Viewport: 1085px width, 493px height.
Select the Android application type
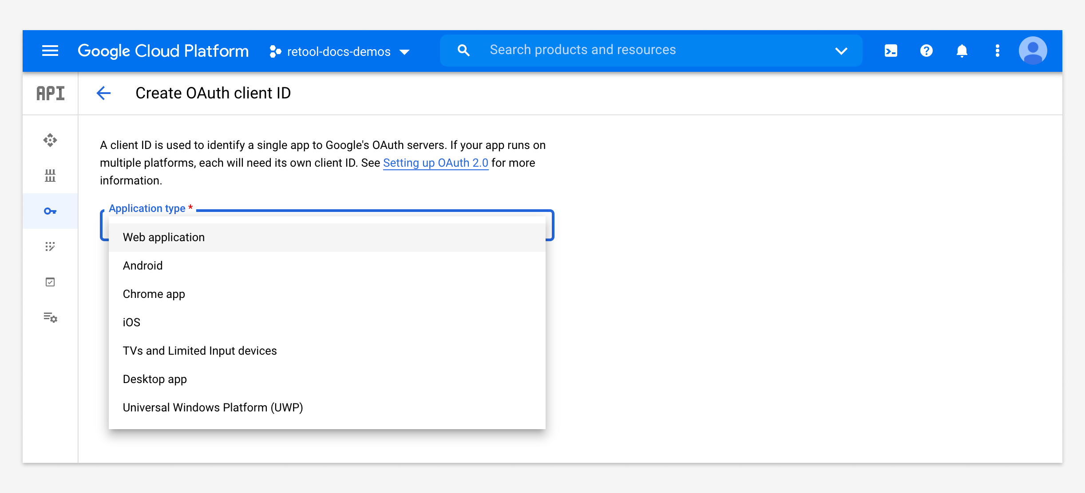[143, 266]
